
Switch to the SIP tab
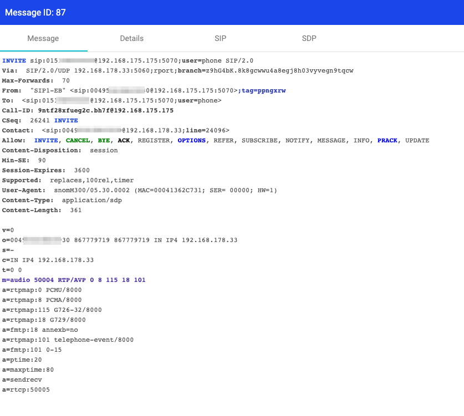tap(220, 39)
